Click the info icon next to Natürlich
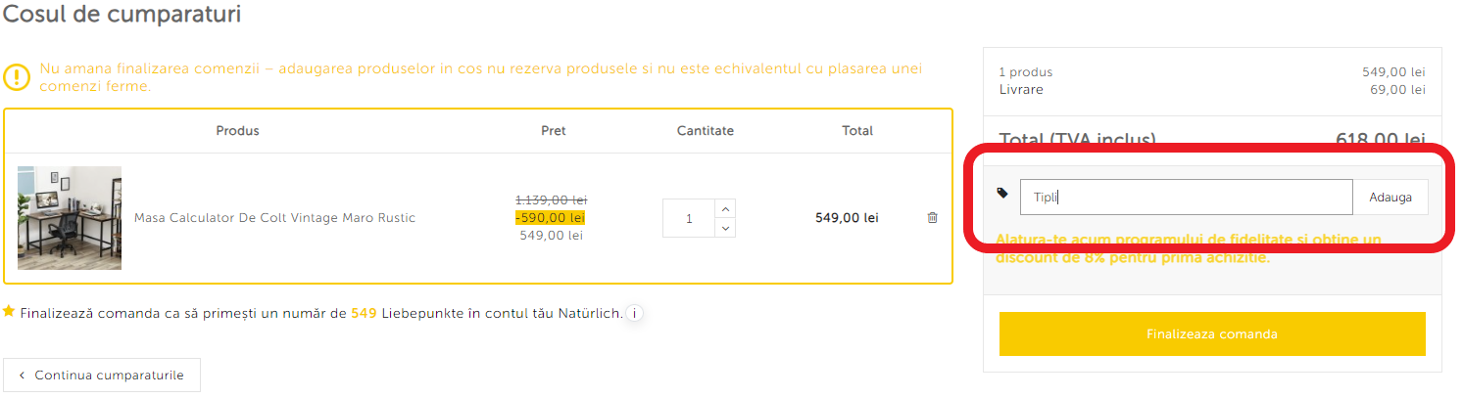 tap(635, 314)
